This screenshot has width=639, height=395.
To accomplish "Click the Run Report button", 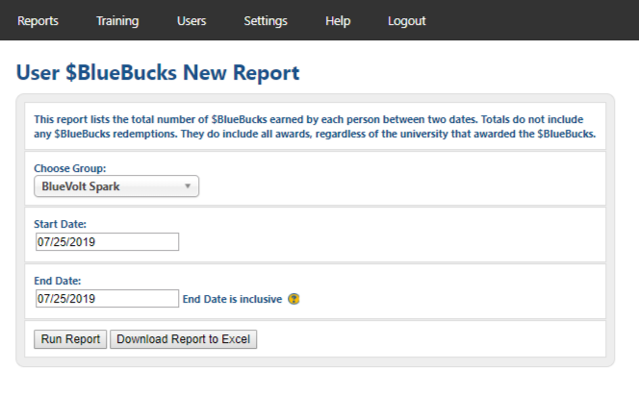I will click(x=70, y=339).
